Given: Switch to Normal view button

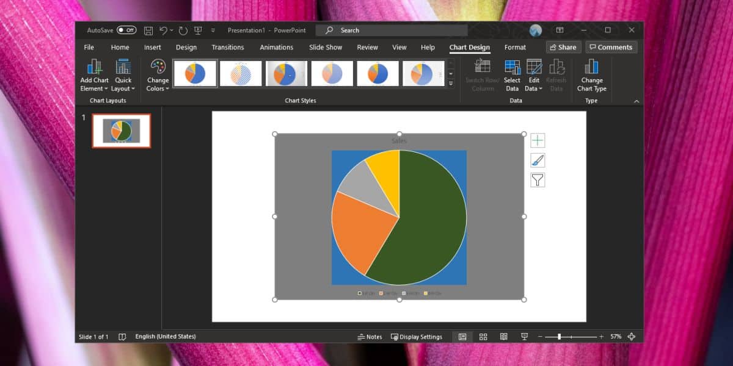Looking at the screenshot, I should [x=462, y=337].
